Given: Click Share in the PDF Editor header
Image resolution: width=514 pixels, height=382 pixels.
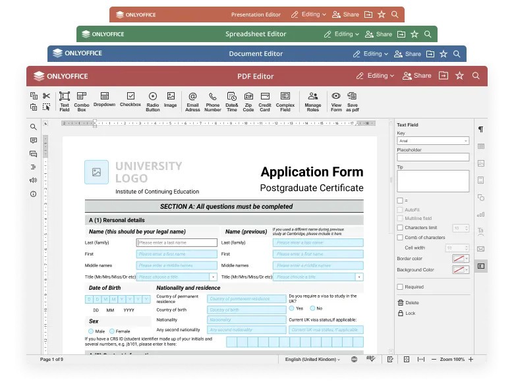Looking at the screenshot, I should pyautogui.click(x=416, y=76).
